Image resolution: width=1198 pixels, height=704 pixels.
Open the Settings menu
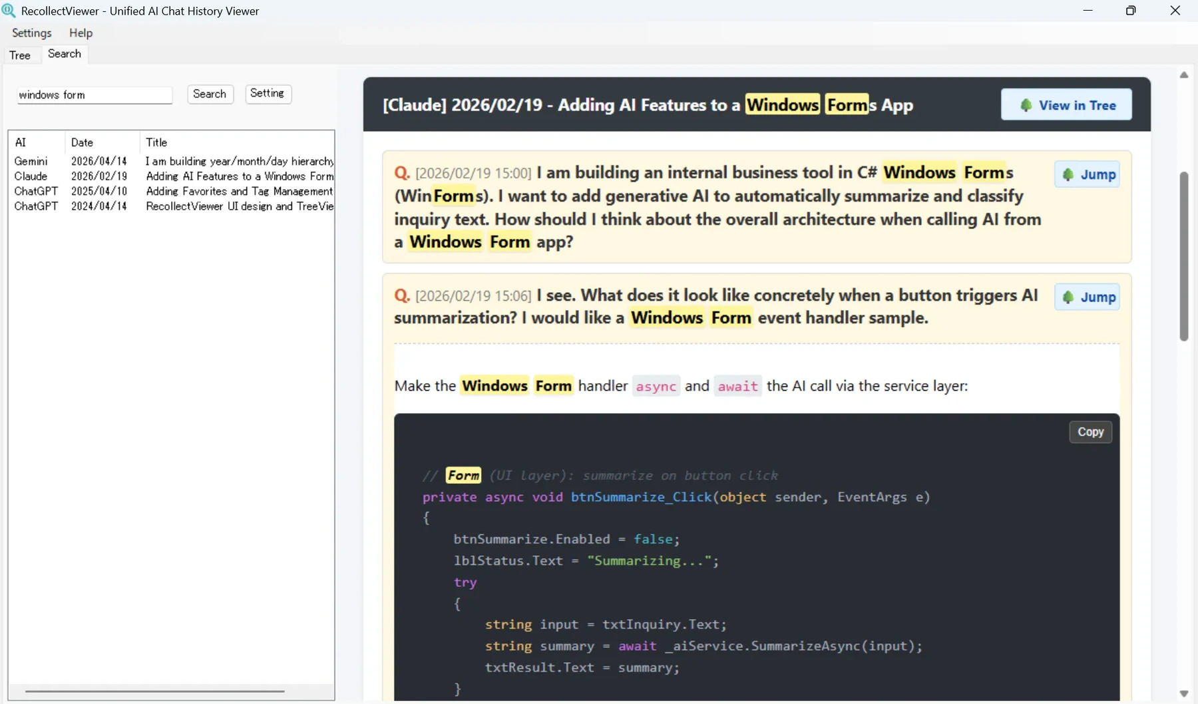click(32, 33)
